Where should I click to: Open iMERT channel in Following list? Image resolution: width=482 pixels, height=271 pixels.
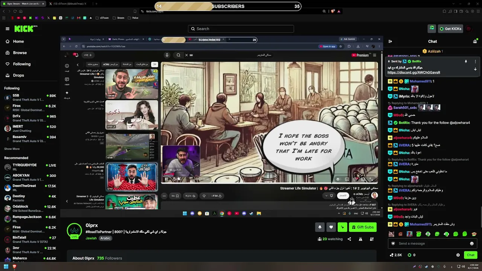coord(30,129)
